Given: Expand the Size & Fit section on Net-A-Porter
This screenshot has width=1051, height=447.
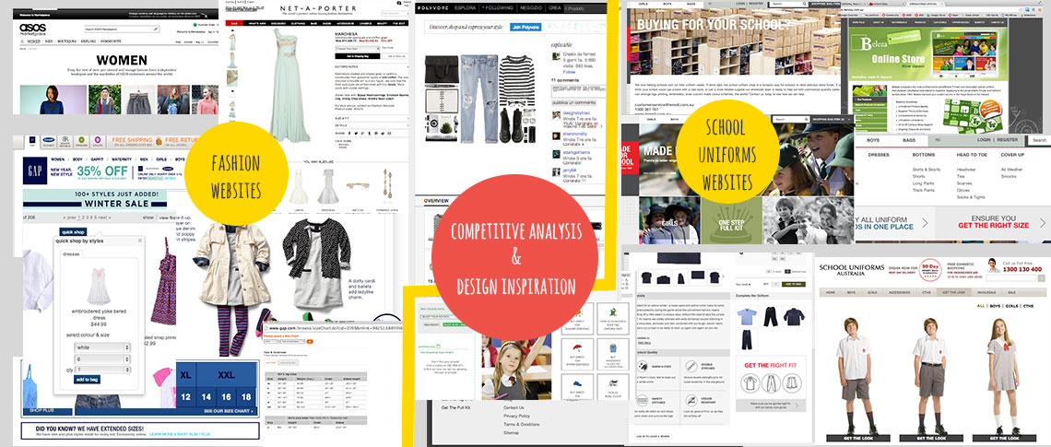Looking at the screenshot, I should tap(372, 117).
